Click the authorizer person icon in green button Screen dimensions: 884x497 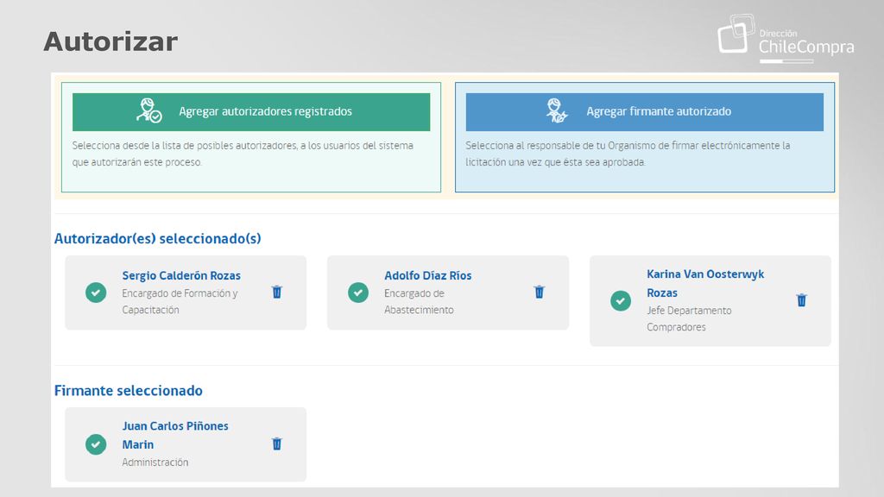[x=148, y=110]
